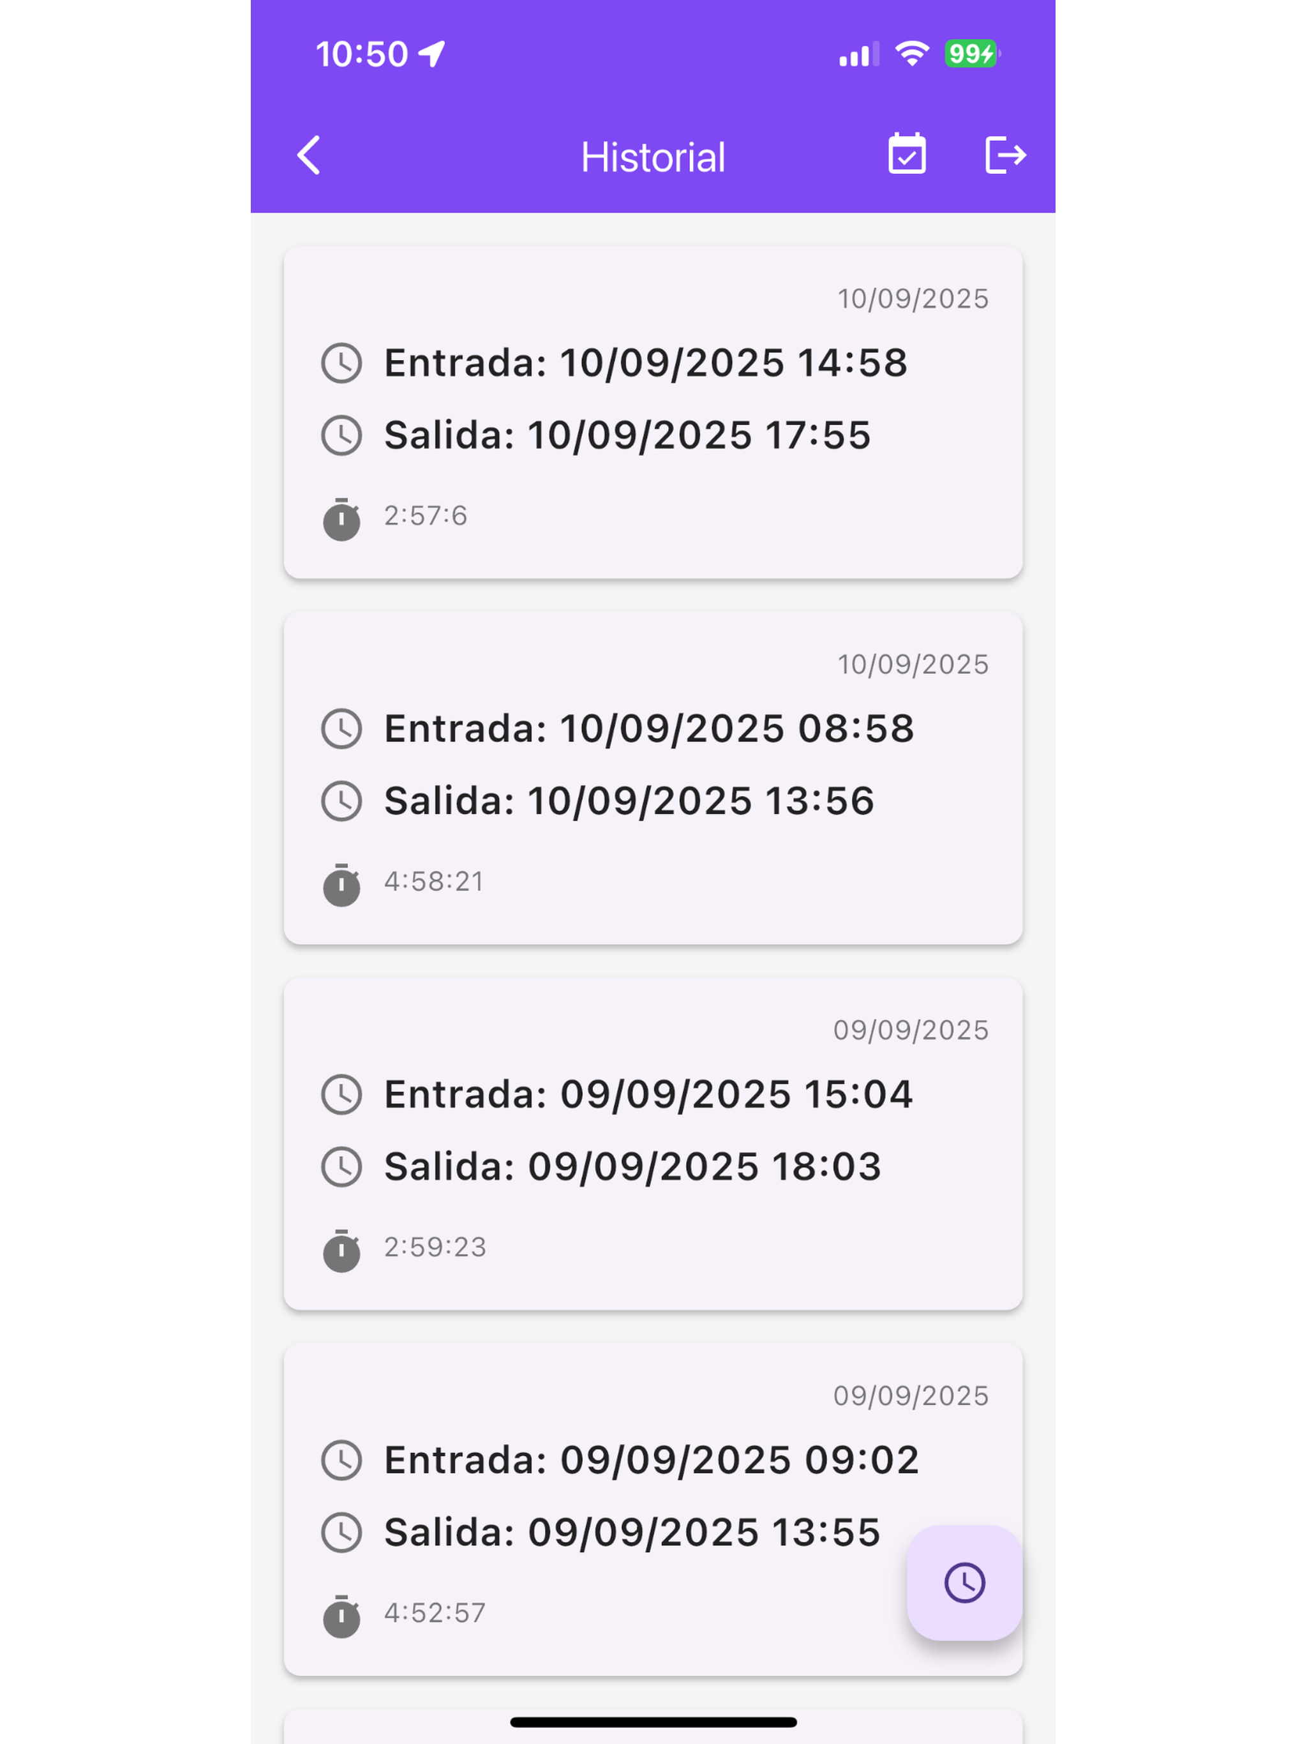The width and height of the screenshot is (1307, 1744).
Task: Tap the Historial title
Action: click(x=653, y=157)
